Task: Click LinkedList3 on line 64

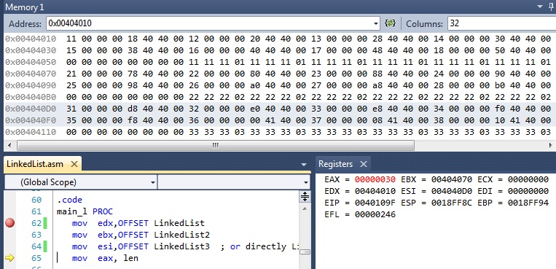Action: [x=182, y=246]
